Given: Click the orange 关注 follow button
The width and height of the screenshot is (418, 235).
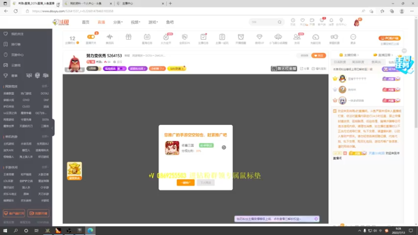Looking at the screenshot, I should (x=319, y=55).
